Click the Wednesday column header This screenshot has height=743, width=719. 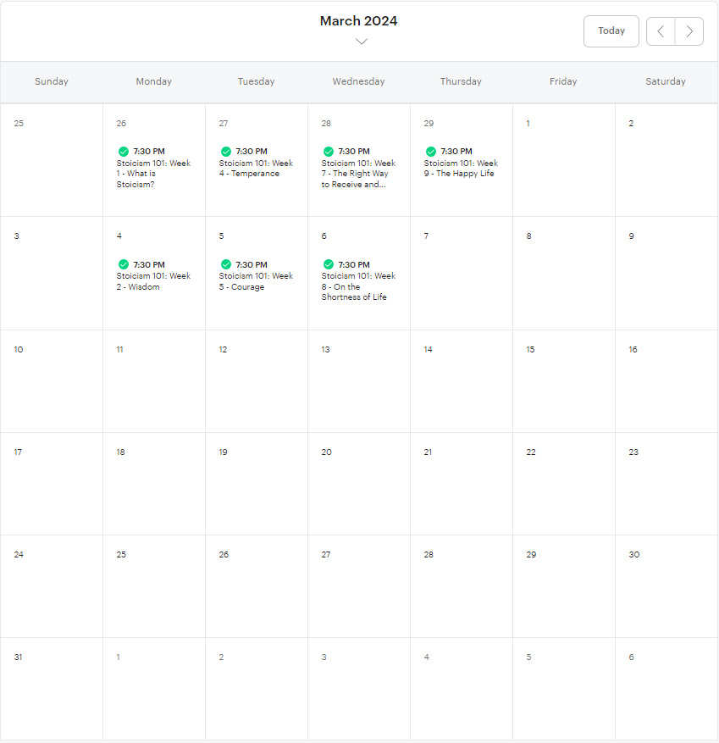pyautogui.click(x=358, y=81)
